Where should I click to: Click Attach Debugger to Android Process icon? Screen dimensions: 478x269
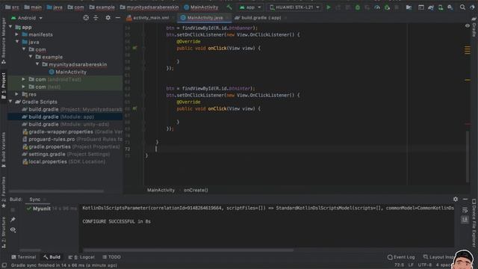coord(387,7)
